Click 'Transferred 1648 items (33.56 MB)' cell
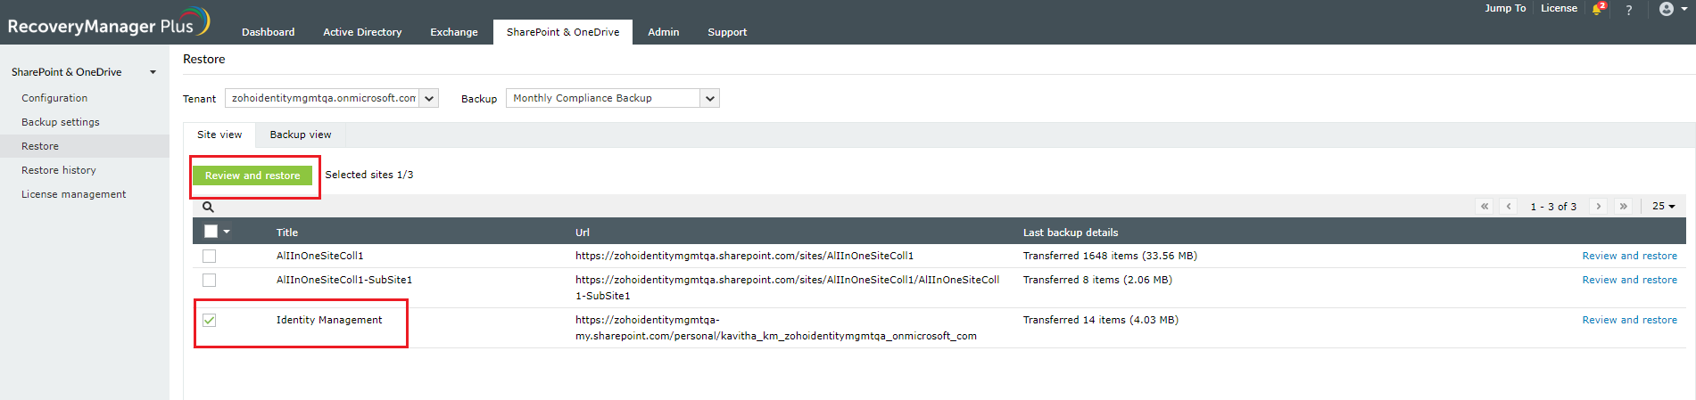 (x=1110, y=256)
